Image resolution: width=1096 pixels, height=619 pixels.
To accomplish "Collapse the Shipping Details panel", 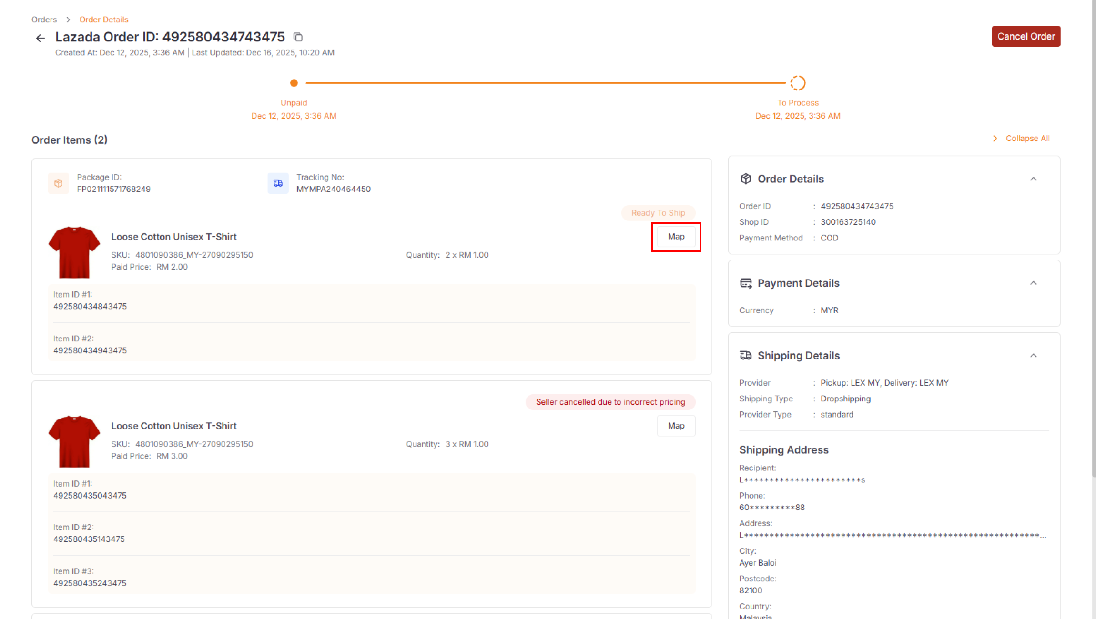I will [x=1033, y=356].
